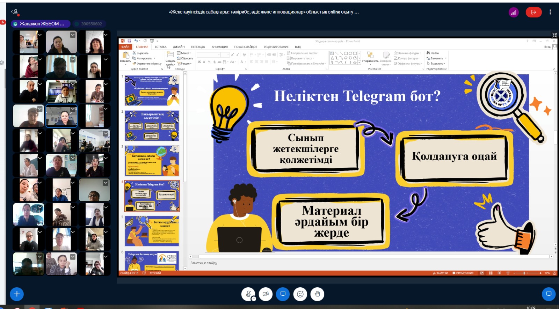
Task: Expand the chevron on the first participant tile
Action: [40, 35]
